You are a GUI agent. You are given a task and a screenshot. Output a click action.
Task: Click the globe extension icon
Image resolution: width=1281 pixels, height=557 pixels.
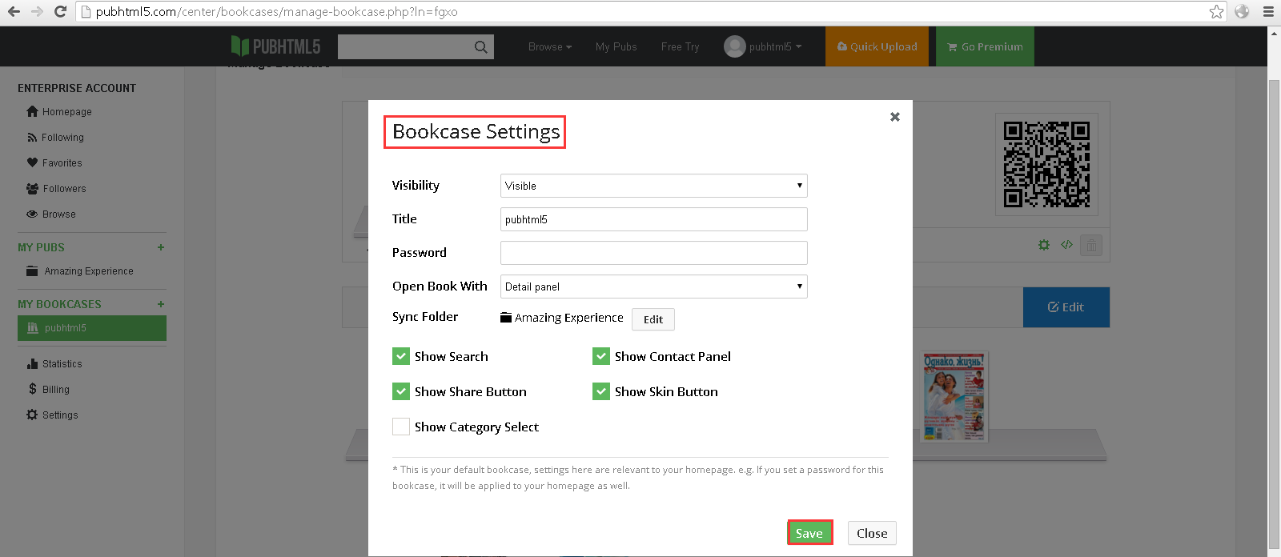pos(1242,12)
